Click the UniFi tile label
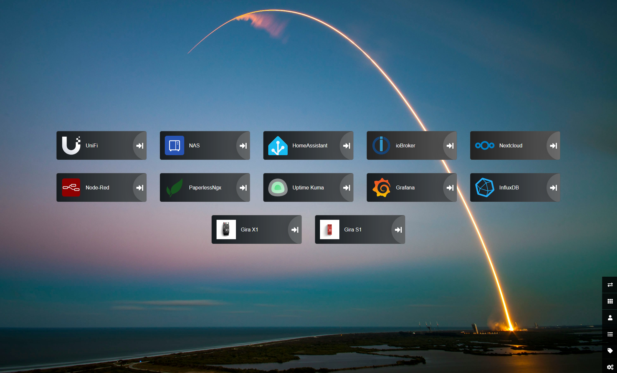Screen dimensions: 617x373 [92, 145]
